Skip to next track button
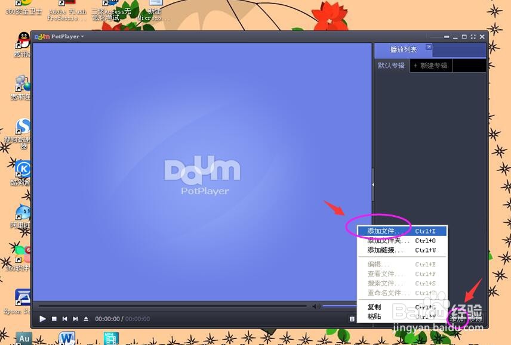The width and height of the screenshot is (511, 345). click(75, 319)
